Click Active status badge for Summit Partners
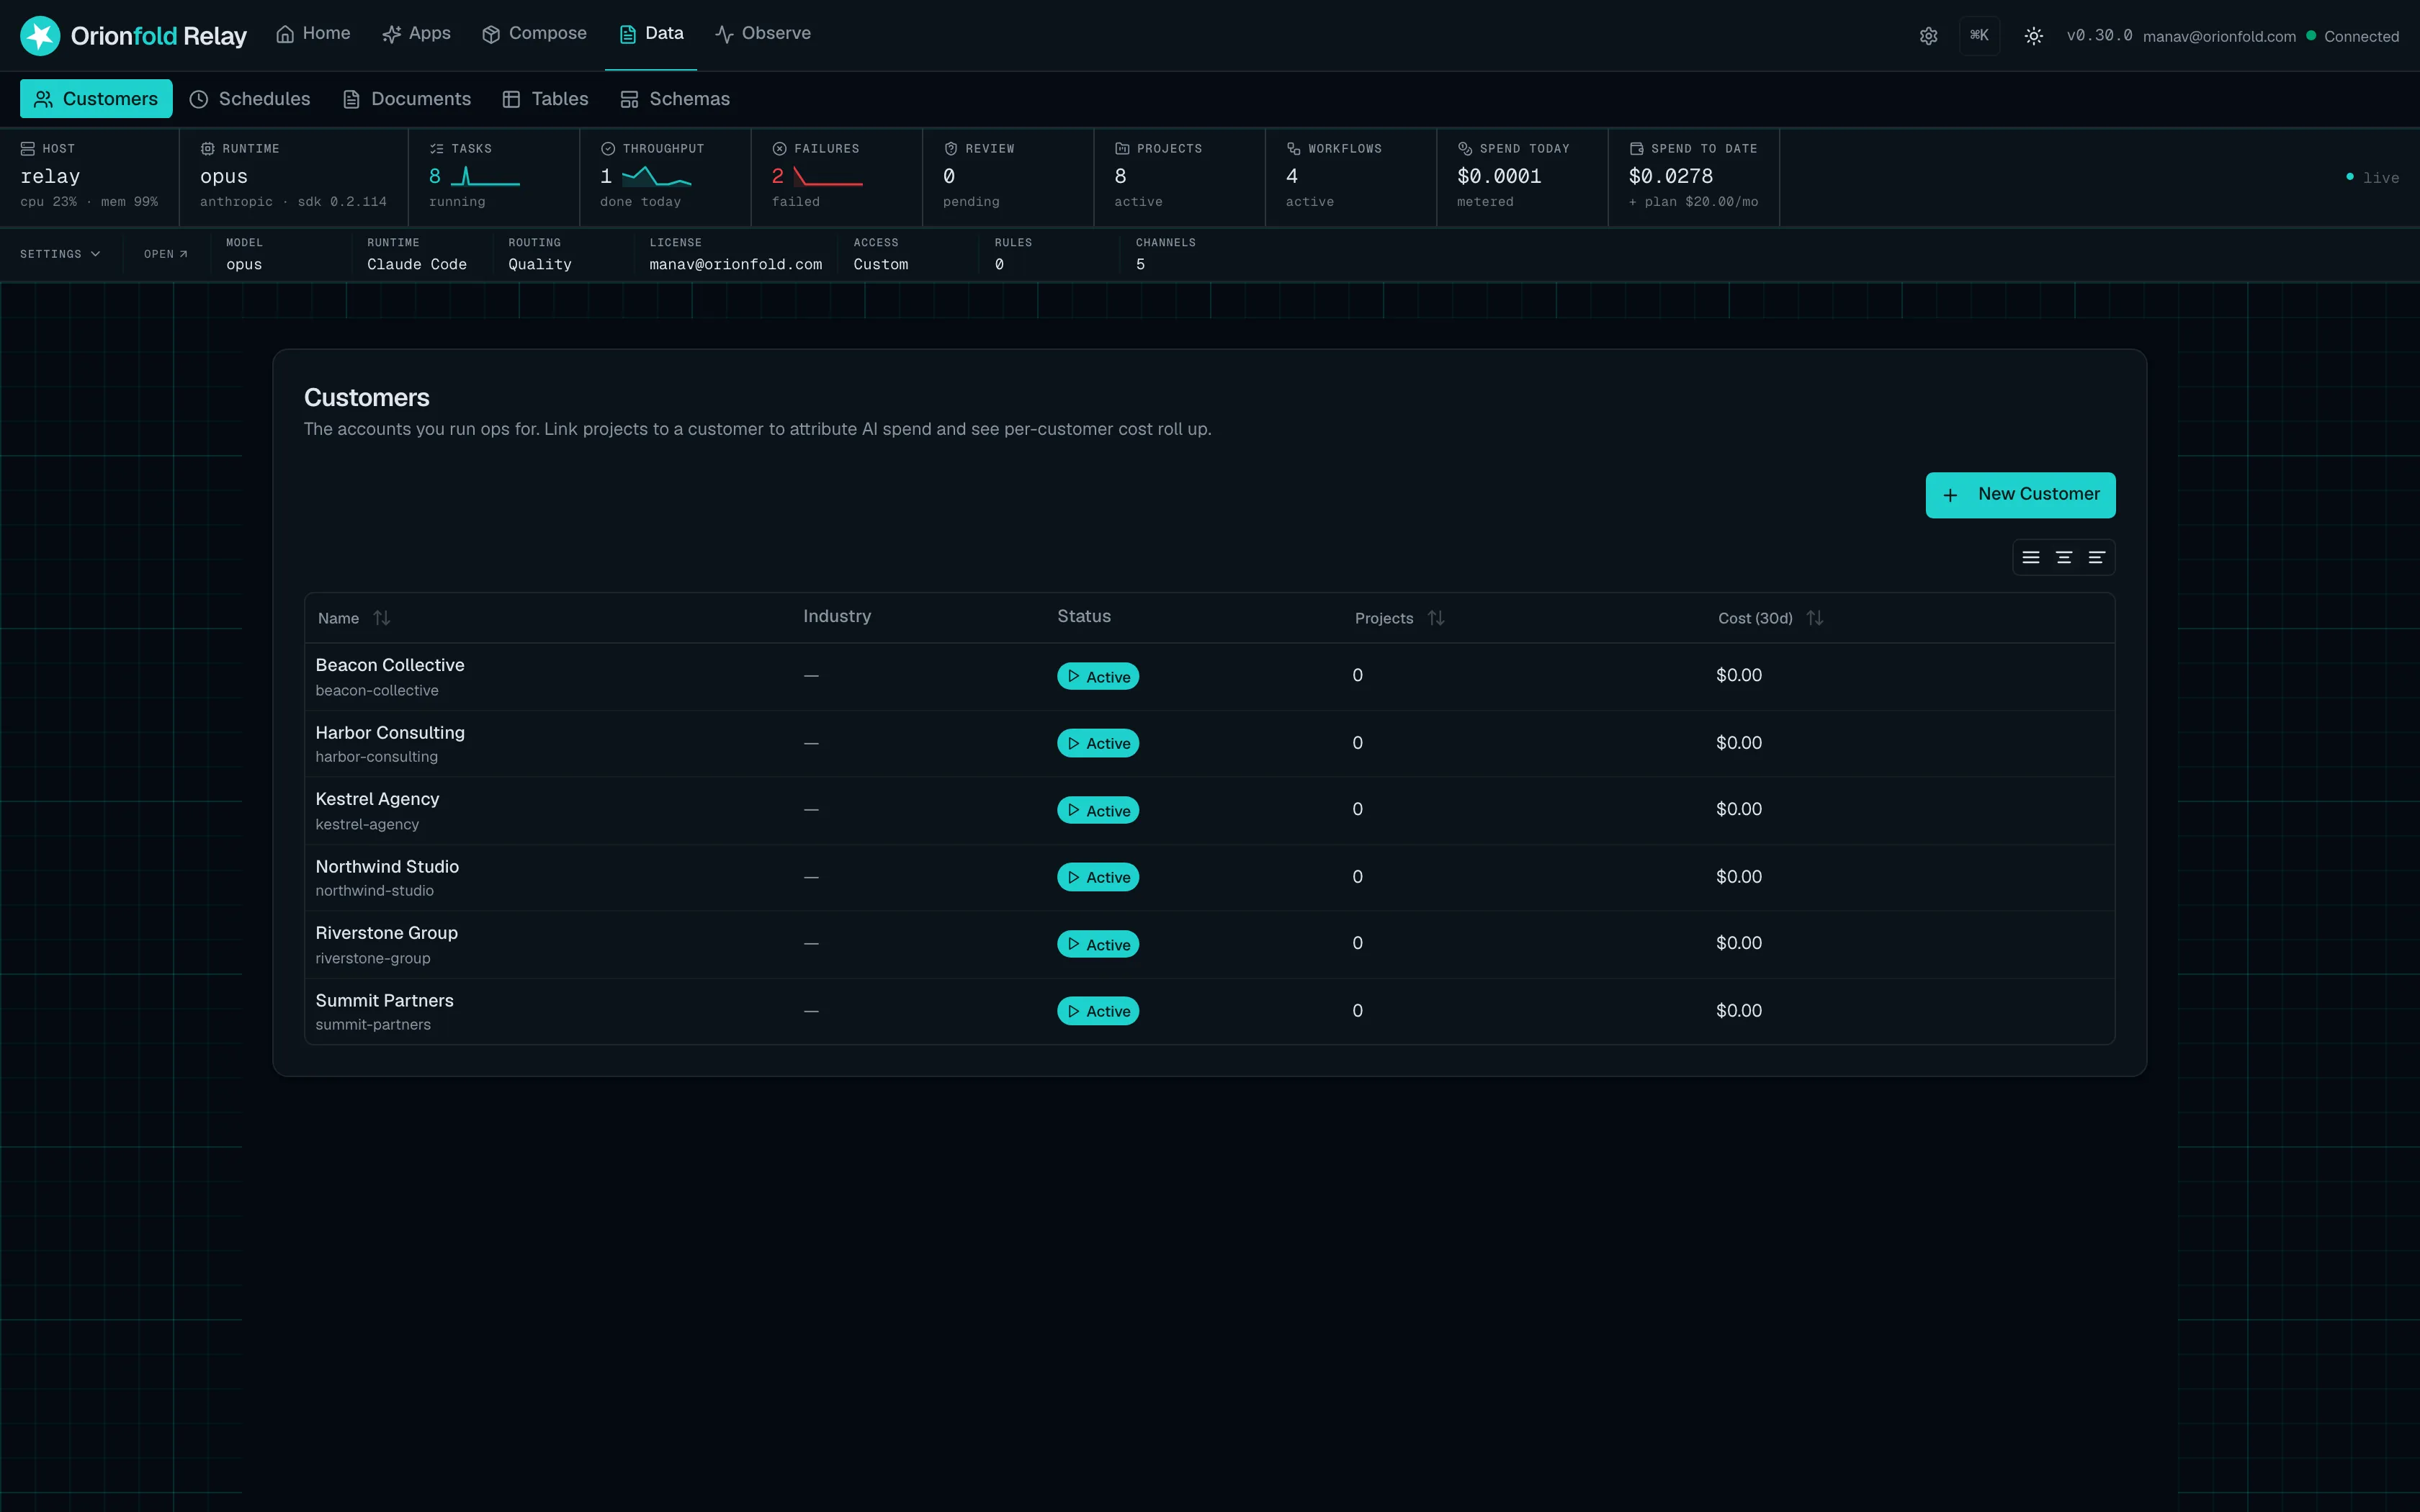 [1098, 1011]
